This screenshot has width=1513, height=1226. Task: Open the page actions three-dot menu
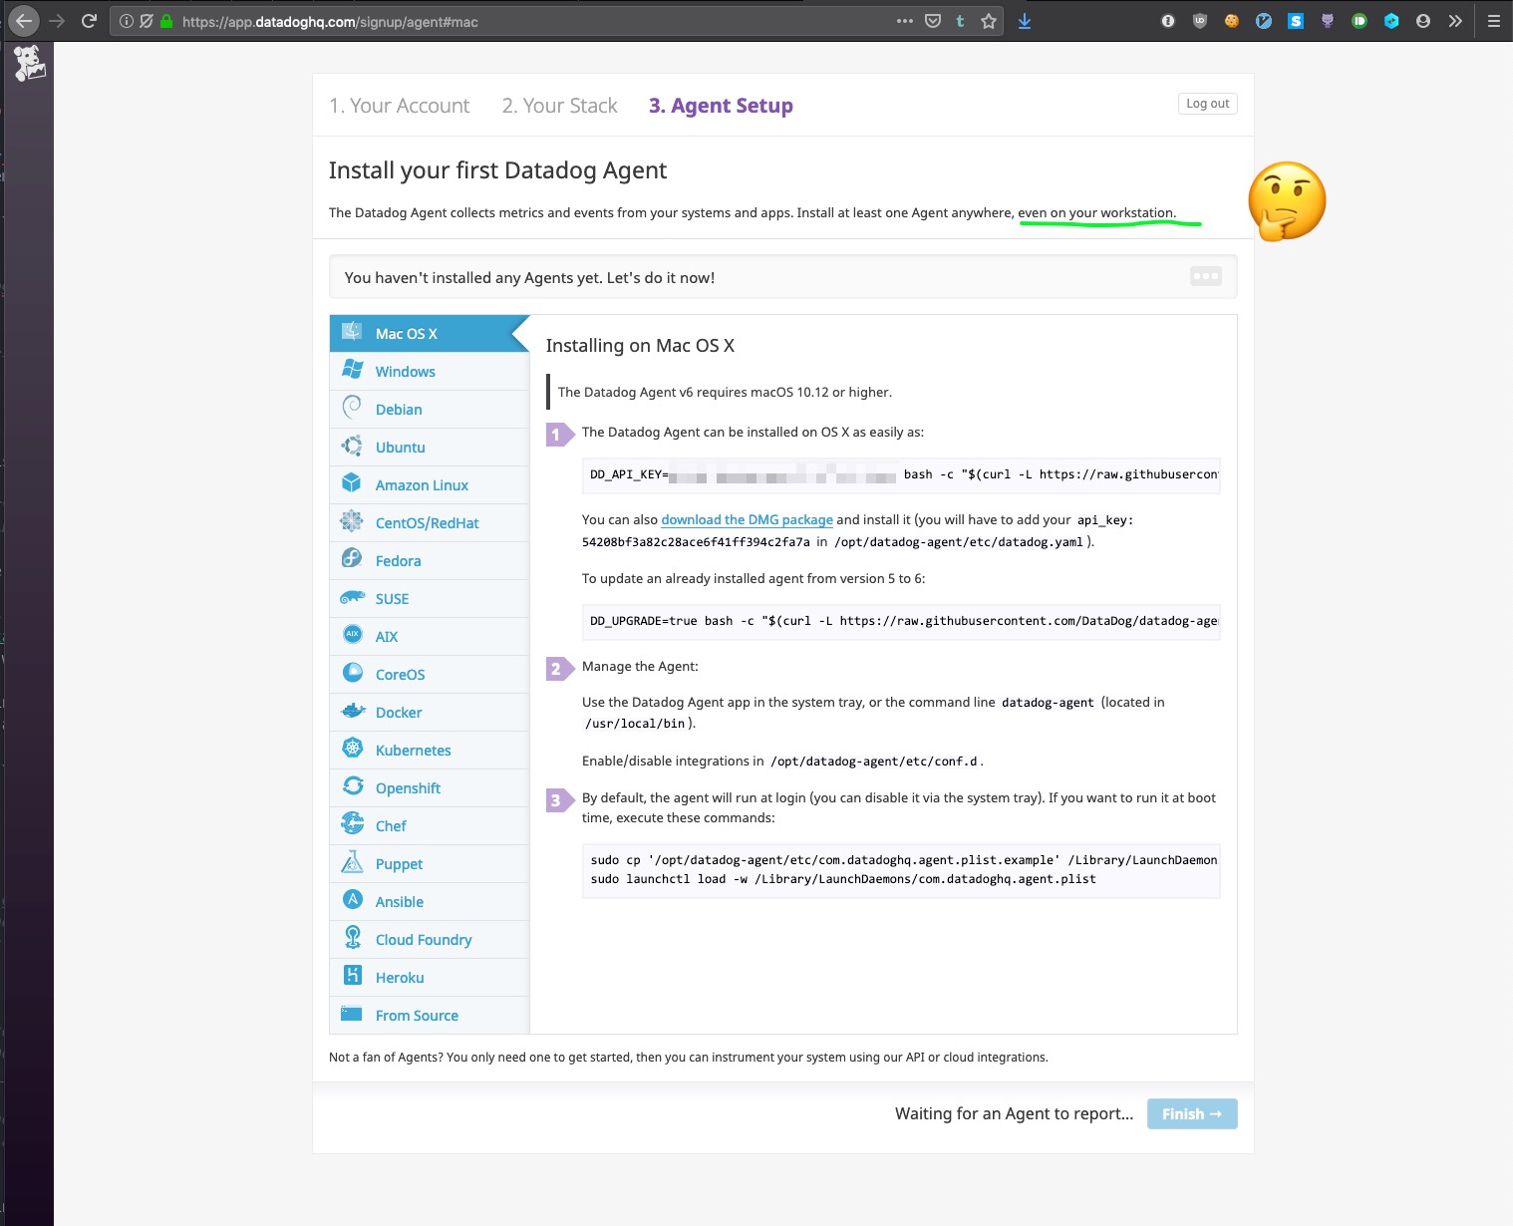[x=904, y=21]
